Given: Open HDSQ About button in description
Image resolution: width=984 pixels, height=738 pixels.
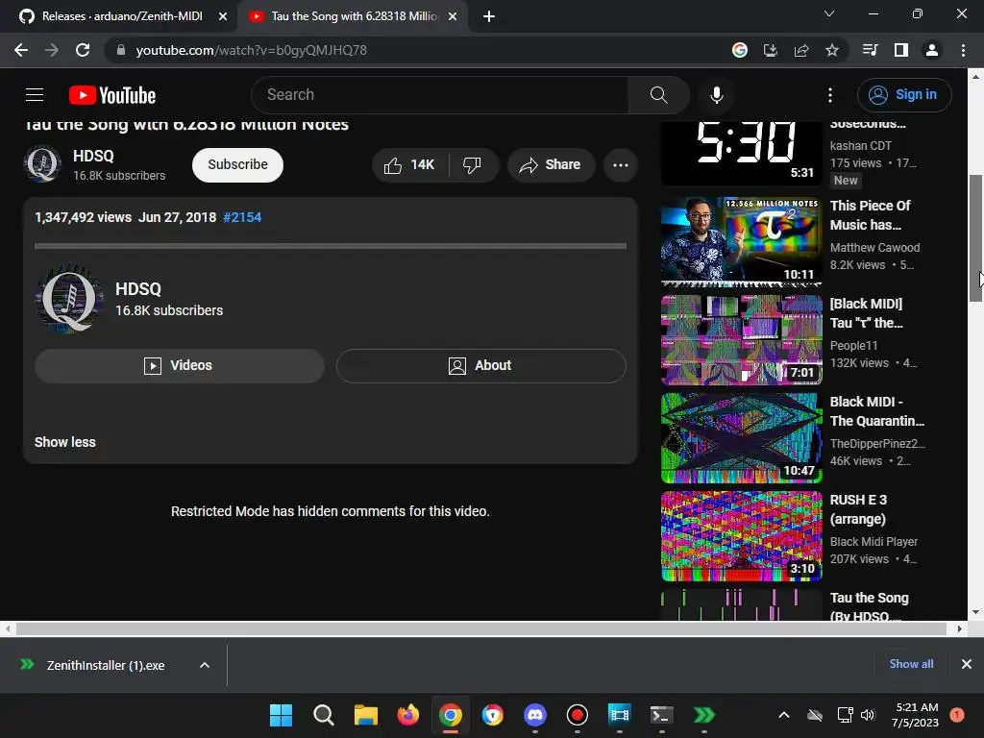Looking at the screenshot, I should (x=480, y=366).
